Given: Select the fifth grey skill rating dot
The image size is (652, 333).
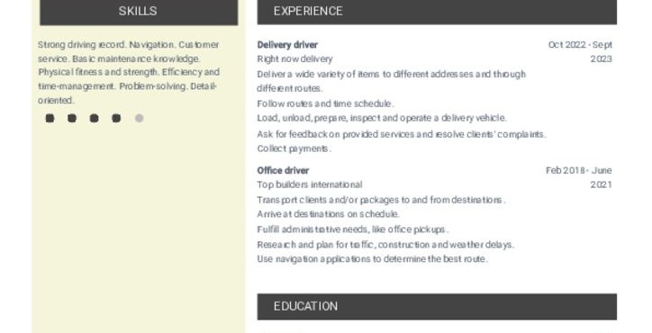Looking at the screenshot, I should tap(140, 119).
